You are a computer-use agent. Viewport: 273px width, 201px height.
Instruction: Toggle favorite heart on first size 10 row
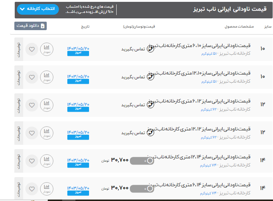click(32, 49)
